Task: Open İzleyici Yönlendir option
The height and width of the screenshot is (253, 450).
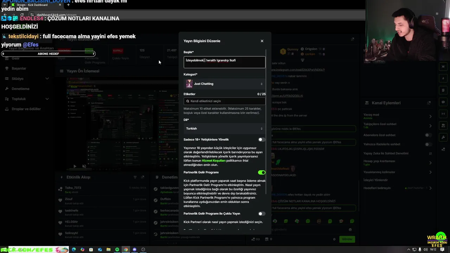Action: coord(375,180)
